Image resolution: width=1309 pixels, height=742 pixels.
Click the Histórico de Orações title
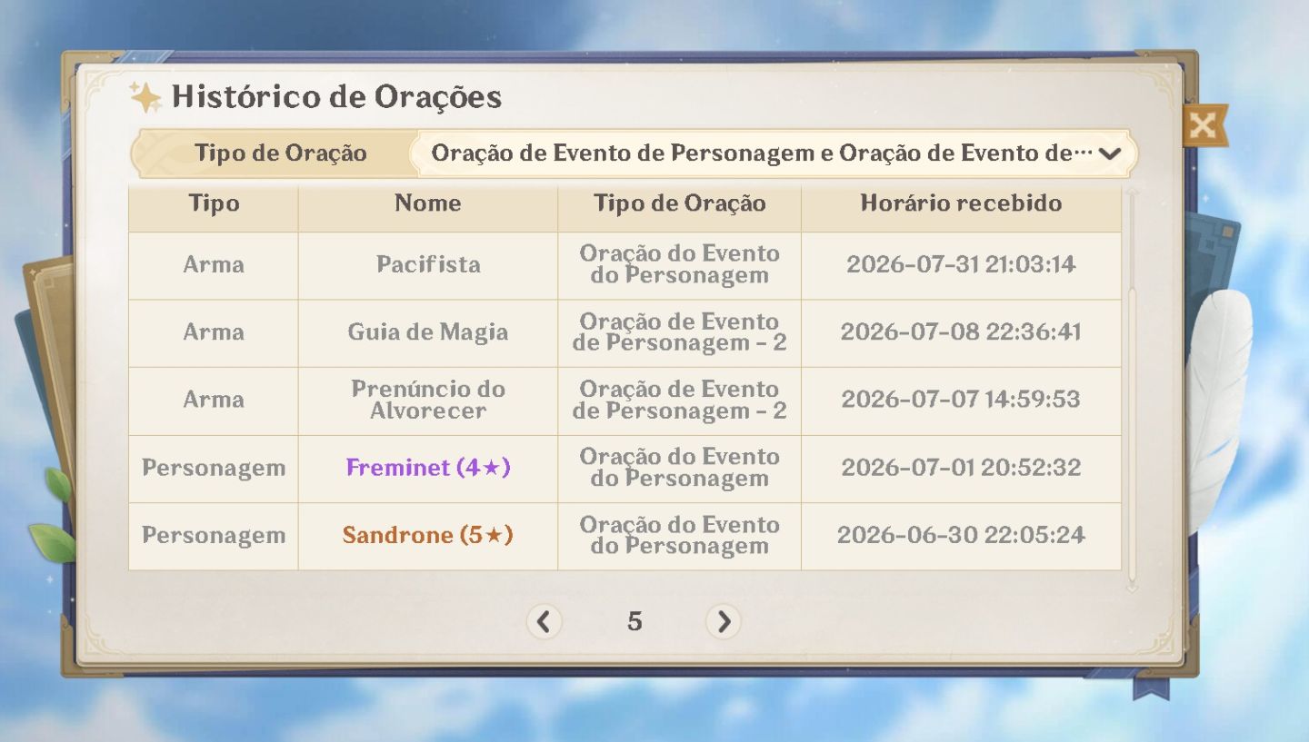tap(336, 97)
